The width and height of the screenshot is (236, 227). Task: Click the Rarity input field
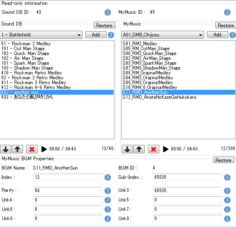point(68,191)
